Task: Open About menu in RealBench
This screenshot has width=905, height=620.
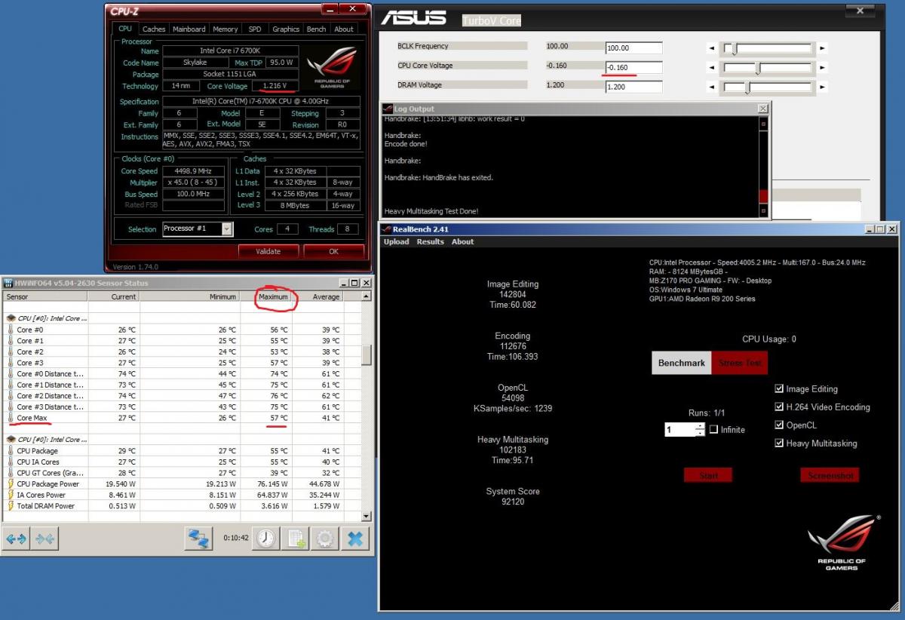Action: [462, 241]
